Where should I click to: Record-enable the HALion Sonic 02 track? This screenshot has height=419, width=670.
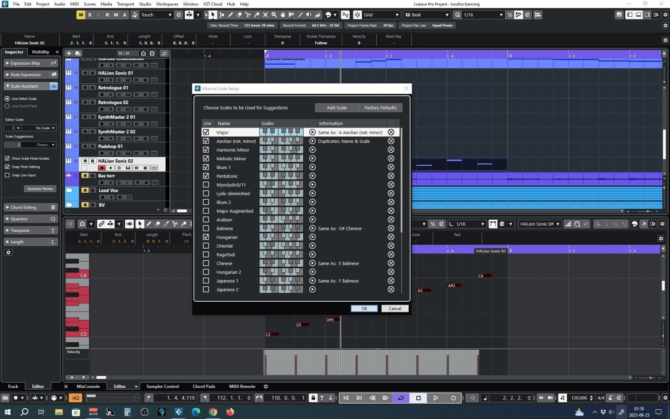click(x=102, y=168)
